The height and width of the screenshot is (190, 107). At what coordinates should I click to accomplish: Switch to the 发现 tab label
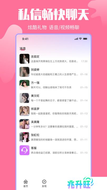[44, 186]
